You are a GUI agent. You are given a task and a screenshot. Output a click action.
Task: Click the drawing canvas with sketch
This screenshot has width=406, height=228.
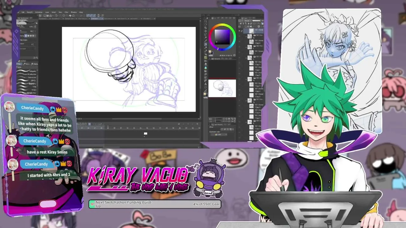click(129, 69)
